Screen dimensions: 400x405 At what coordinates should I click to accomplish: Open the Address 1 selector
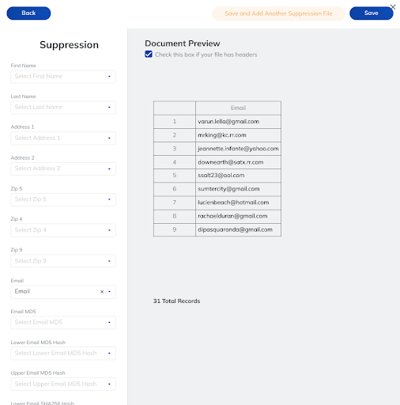(63, 138)
